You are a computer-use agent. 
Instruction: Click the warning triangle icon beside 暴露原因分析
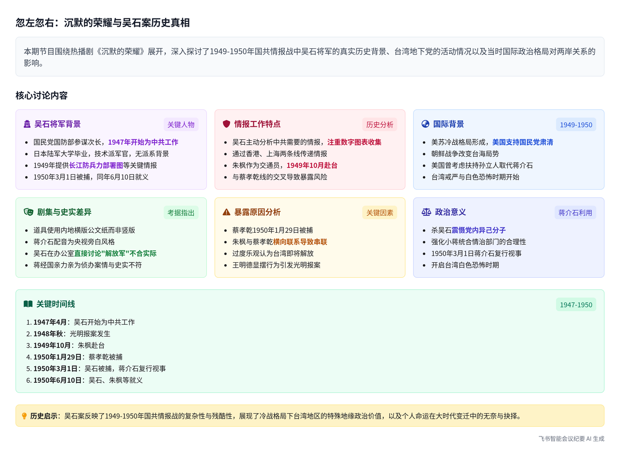[x=226, y=212]
